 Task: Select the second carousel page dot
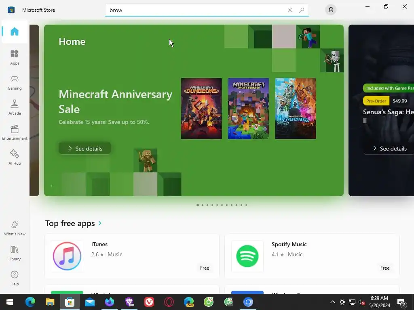click(x=203, y=205)
